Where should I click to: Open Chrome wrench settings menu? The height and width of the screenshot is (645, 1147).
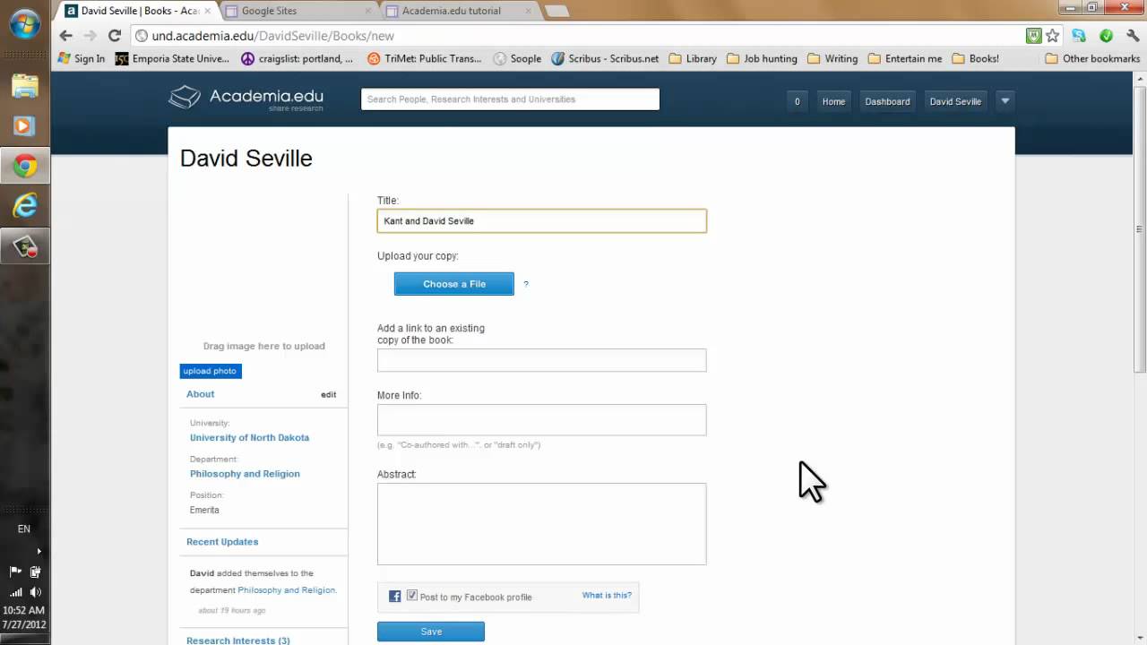(1132, 36)
